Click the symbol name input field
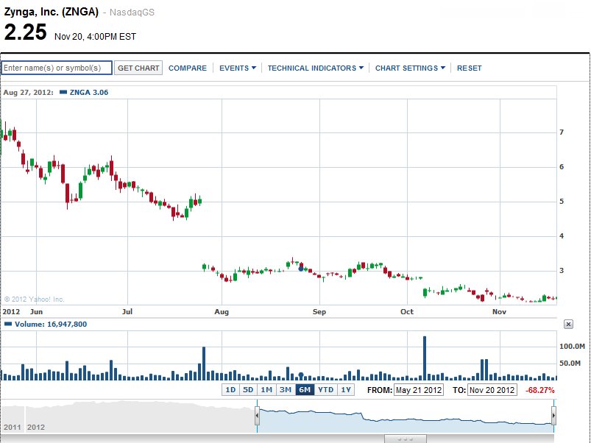This screenshot has width=591, height=443. click(x=57, y=68)
